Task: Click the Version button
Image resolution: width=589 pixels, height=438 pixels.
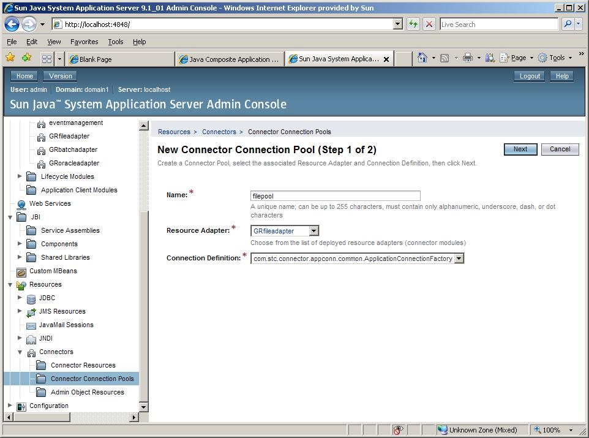Action: pyautogui.click(x=60, y=76)
